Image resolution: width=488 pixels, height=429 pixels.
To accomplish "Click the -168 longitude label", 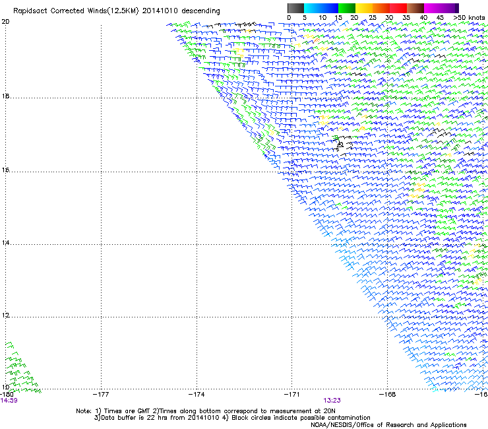I will (388, 395).
